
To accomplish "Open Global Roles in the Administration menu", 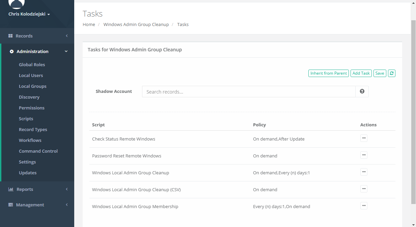I will coord(32,65).
